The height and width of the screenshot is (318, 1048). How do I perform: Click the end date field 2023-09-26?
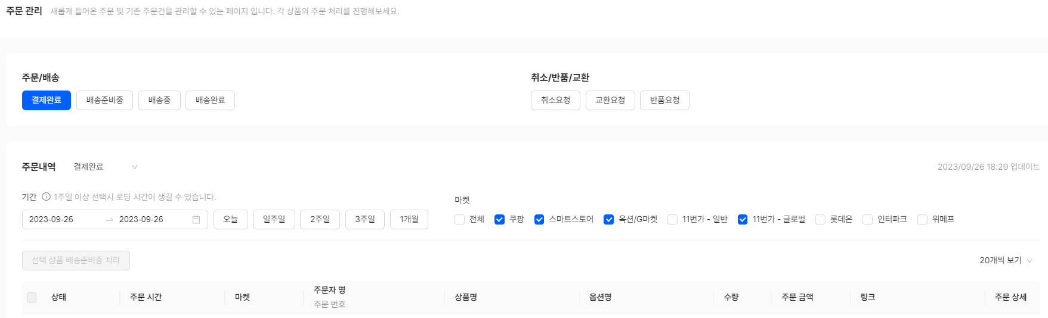tap(141, 219)
